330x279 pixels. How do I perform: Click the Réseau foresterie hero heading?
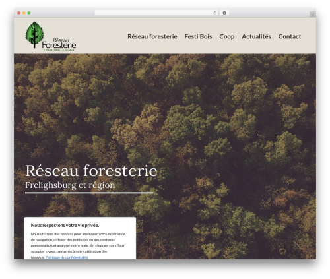(91, 171)
